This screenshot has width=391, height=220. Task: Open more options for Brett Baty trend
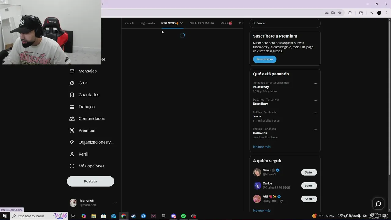pos(315,100)
